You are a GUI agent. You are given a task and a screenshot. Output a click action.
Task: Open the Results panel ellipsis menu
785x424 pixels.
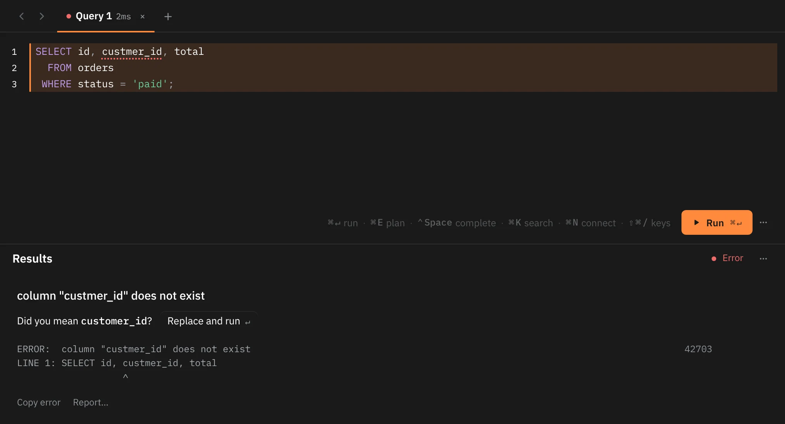763,258
